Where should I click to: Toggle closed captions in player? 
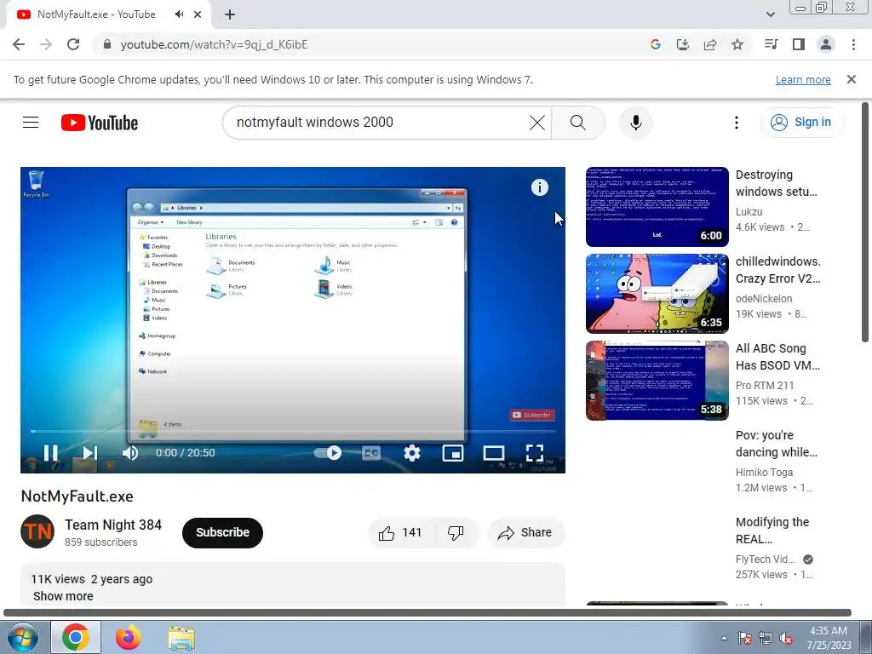pyautogui.click(x=371, y=453)
